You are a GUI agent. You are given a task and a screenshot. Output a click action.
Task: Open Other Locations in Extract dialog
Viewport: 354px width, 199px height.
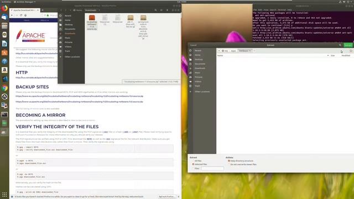[x=202, y=92]
